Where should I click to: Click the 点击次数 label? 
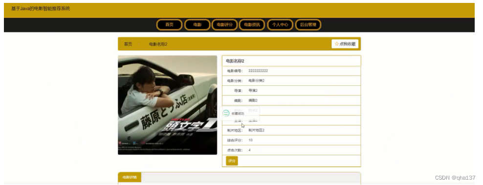[x=235, y=150]
